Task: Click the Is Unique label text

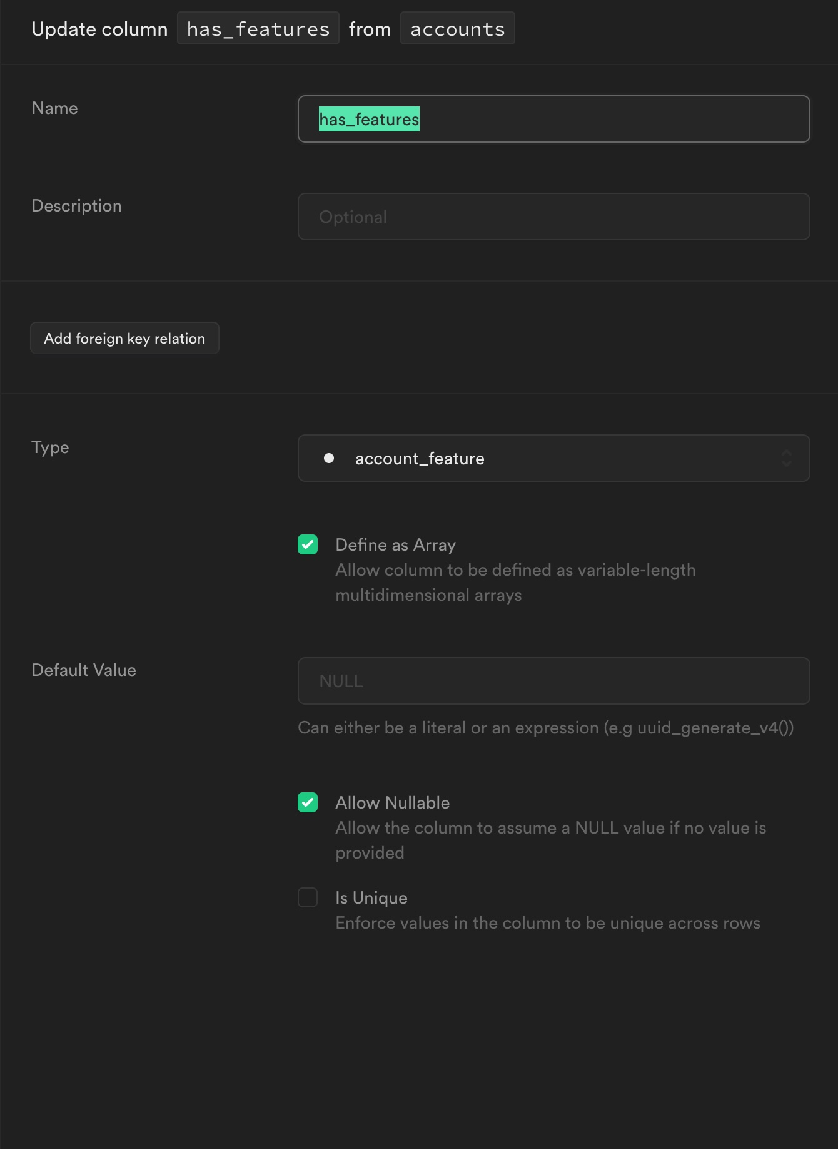Action: pyautogui.click(x=370, y=898)
